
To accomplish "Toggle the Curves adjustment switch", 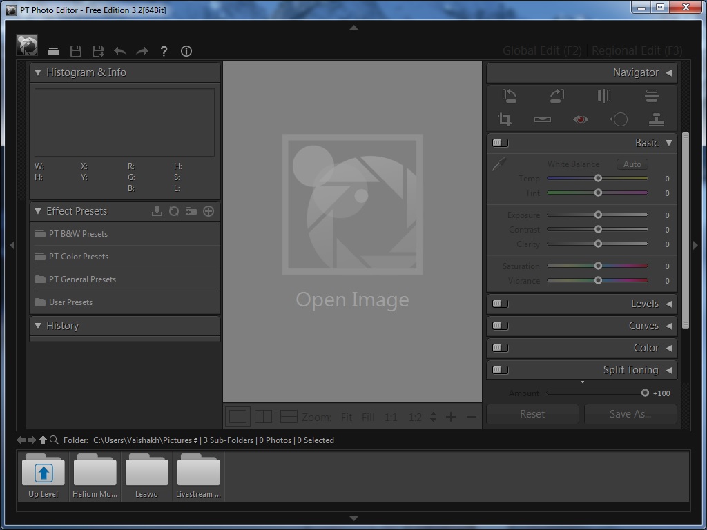I will point(500,326).
